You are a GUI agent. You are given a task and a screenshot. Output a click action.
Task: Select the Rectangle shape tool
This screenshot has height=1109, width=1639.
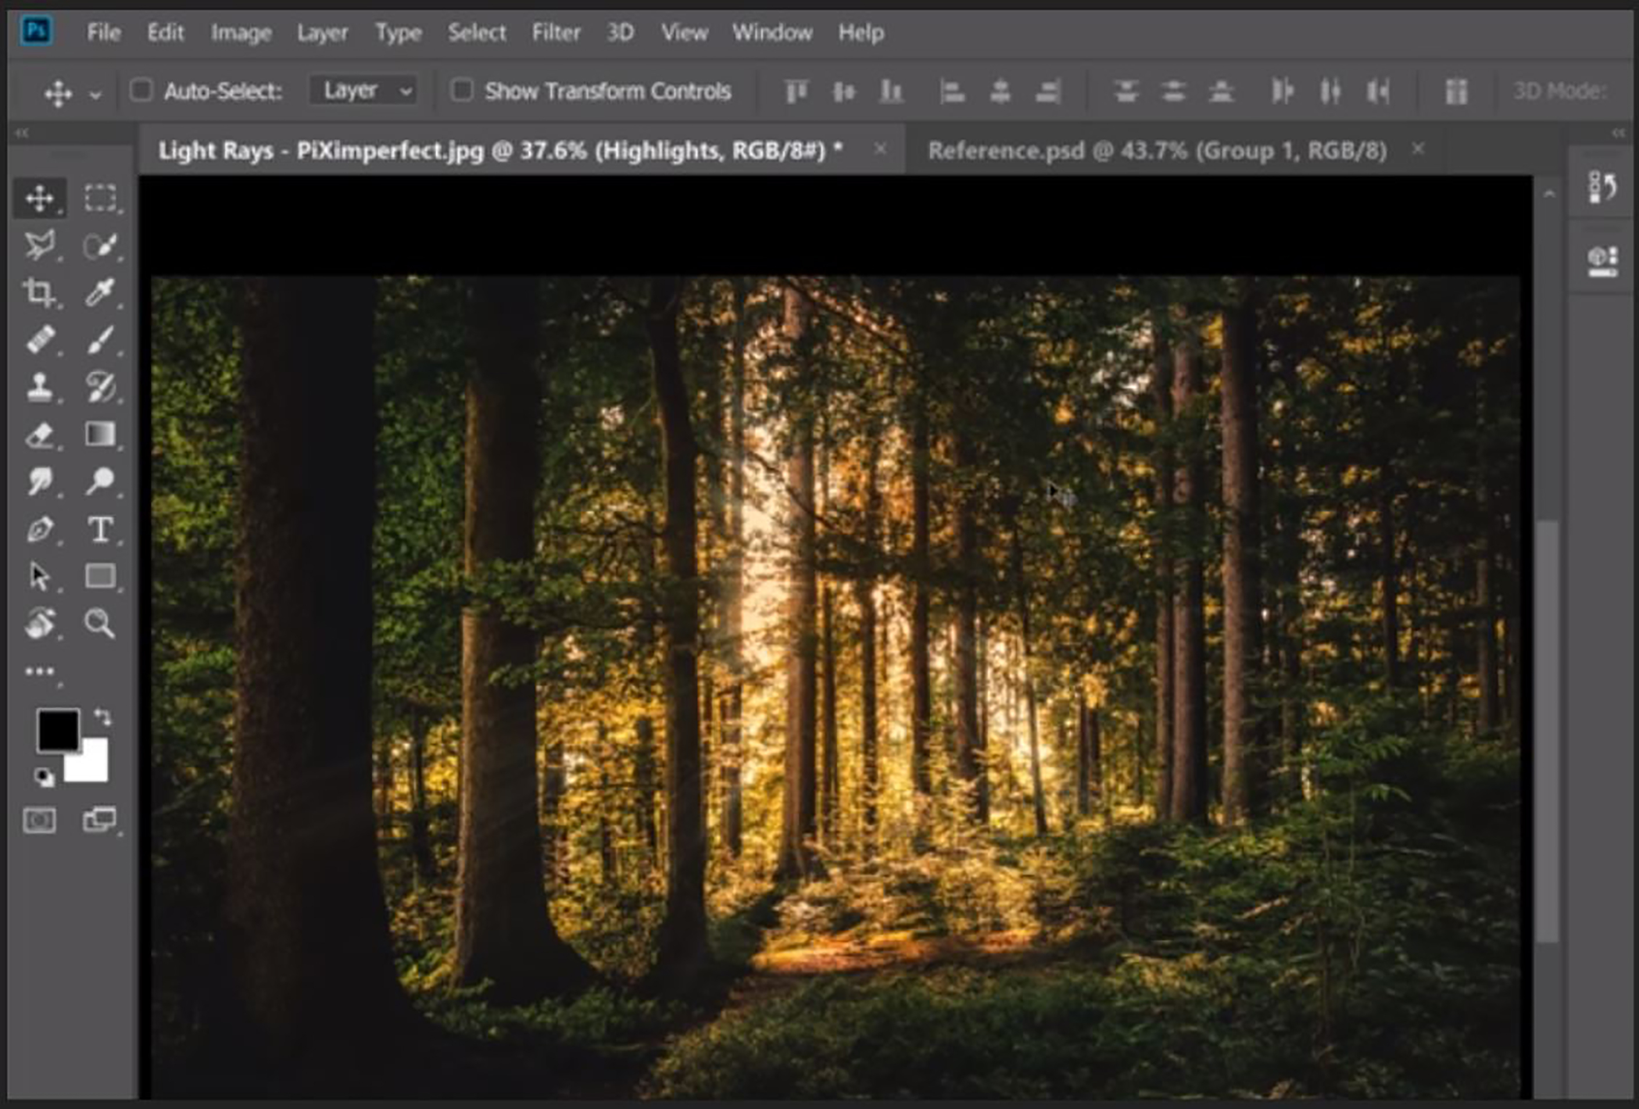pyautogui.click(x=100, y=577)
